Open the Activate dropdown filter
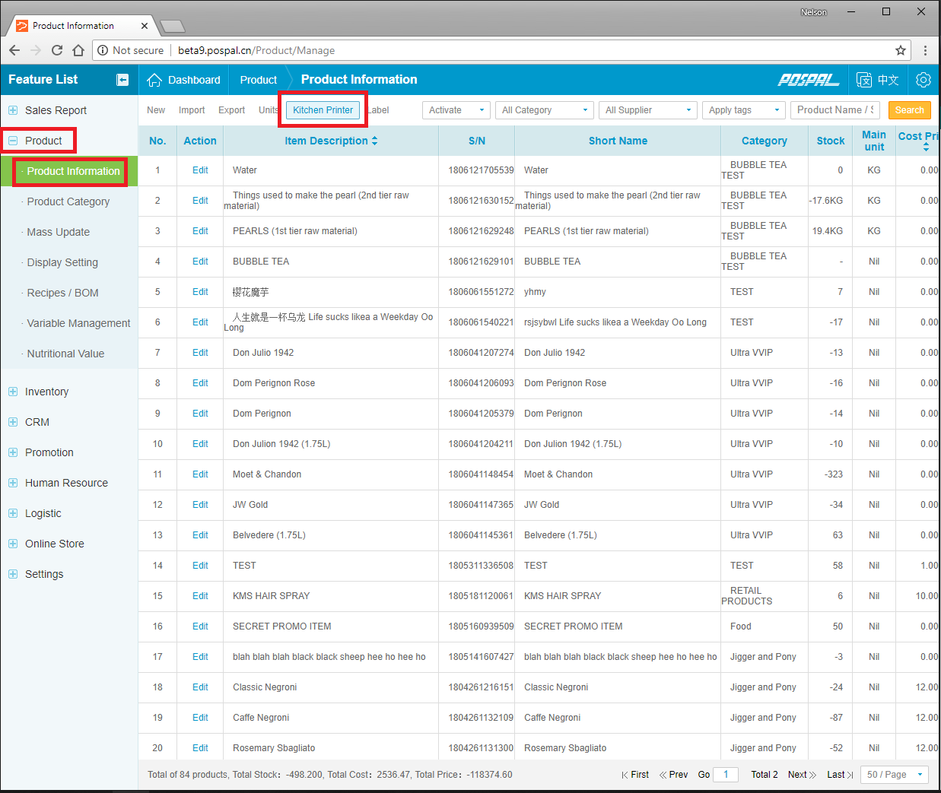 (456, 110)
